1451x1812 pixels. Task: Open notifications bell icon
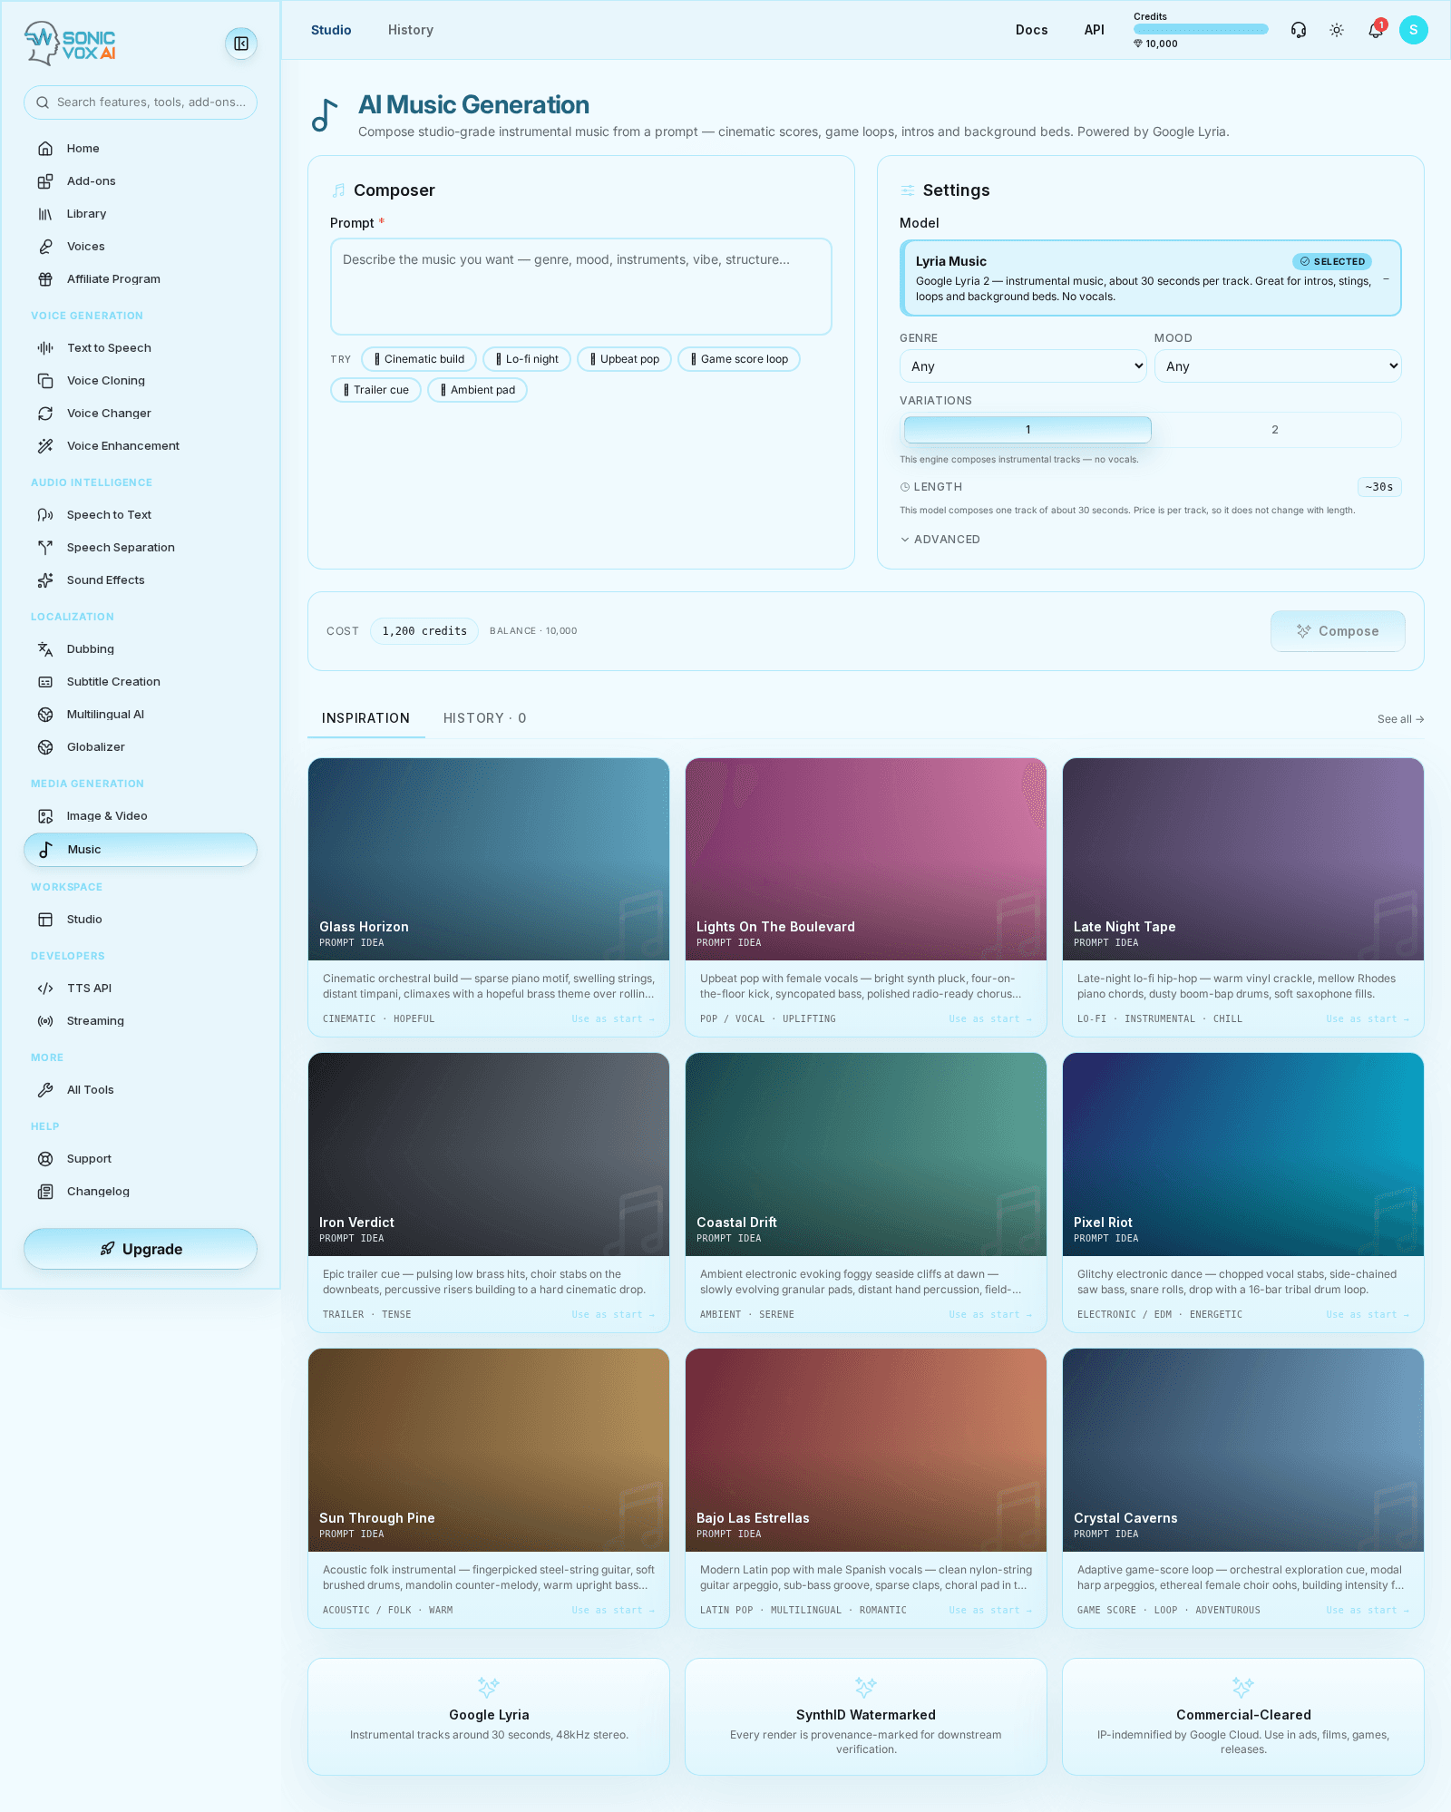coord(1376,30)
